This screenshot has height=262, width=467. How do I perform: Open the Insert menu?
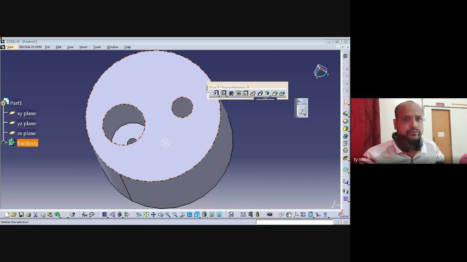(x=83, y=47)
